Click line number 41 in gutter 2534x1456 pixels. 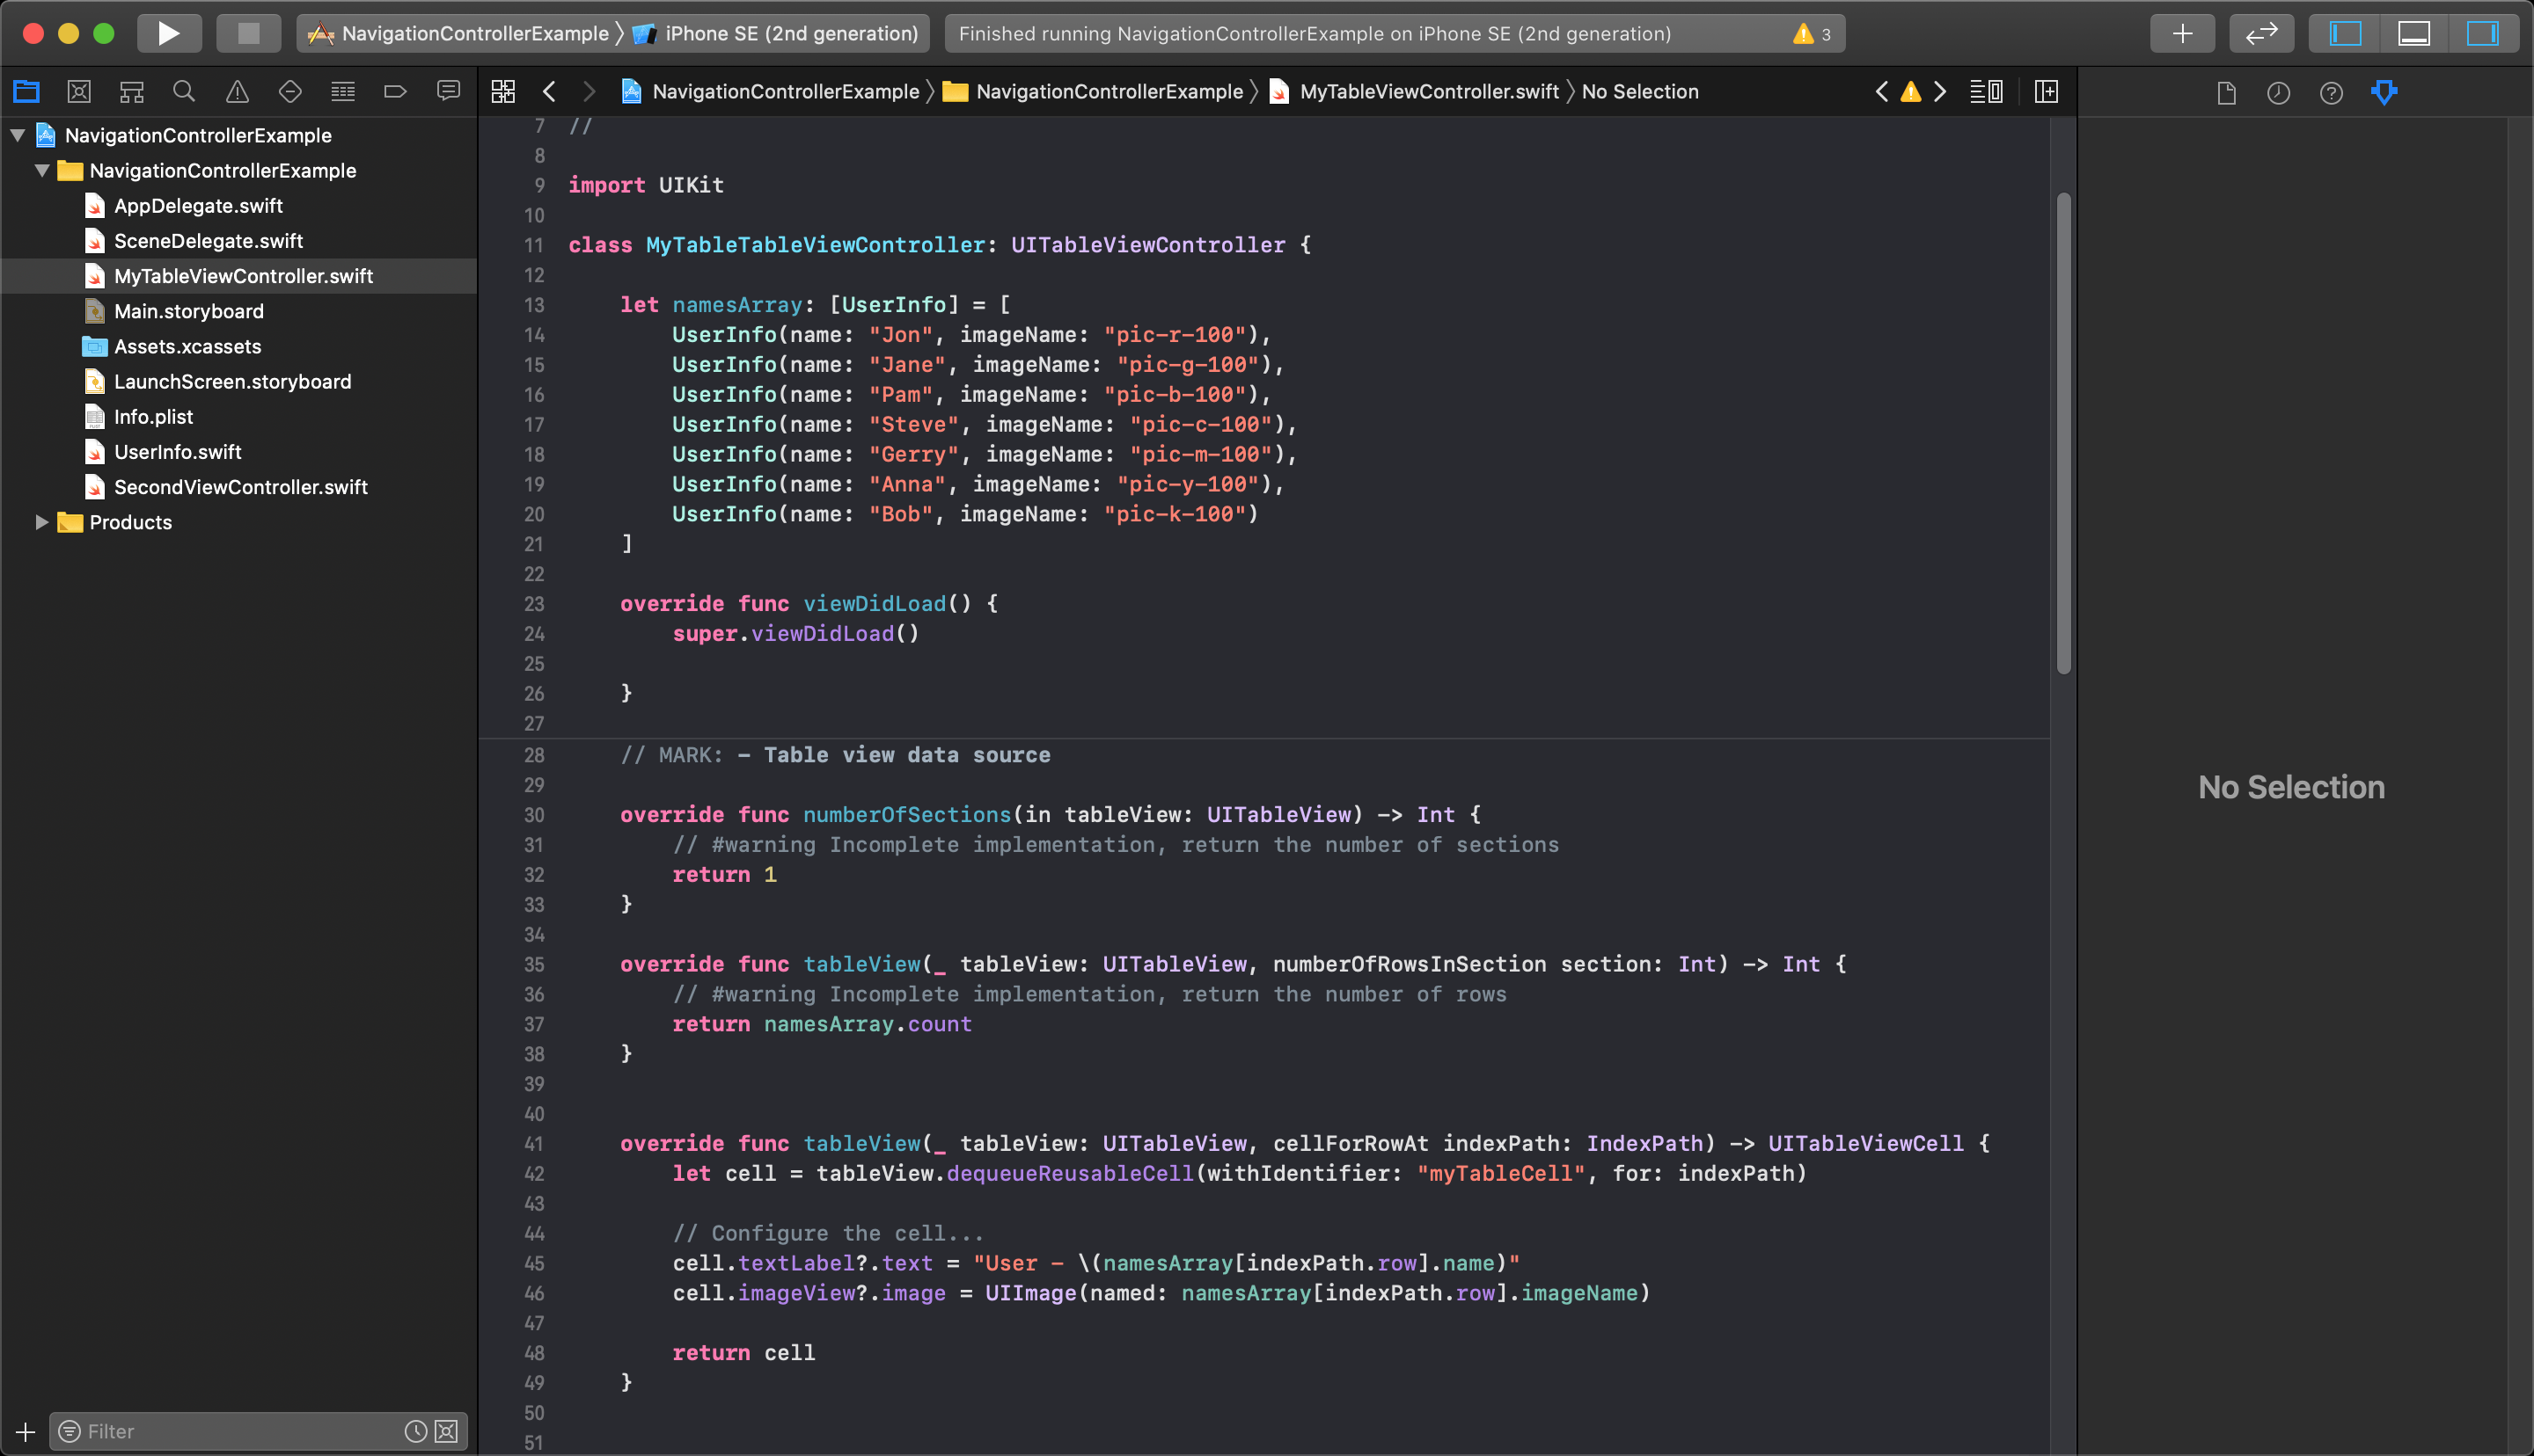pyautogui.click(x=534, y=1144)
